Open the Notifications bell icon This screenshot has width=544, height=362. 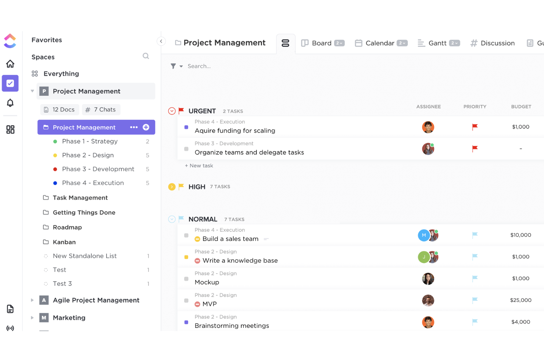[x=10, y=103]
